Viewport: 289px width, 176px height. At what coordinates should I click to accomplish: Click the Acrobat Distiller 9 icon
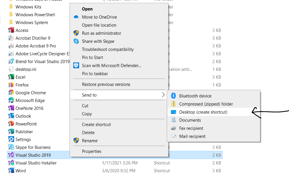[x=11, y=38]
